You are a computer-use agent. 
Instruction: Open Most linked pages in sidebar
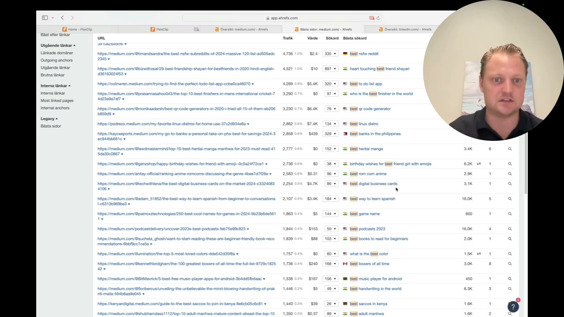[x=57, y=100]
